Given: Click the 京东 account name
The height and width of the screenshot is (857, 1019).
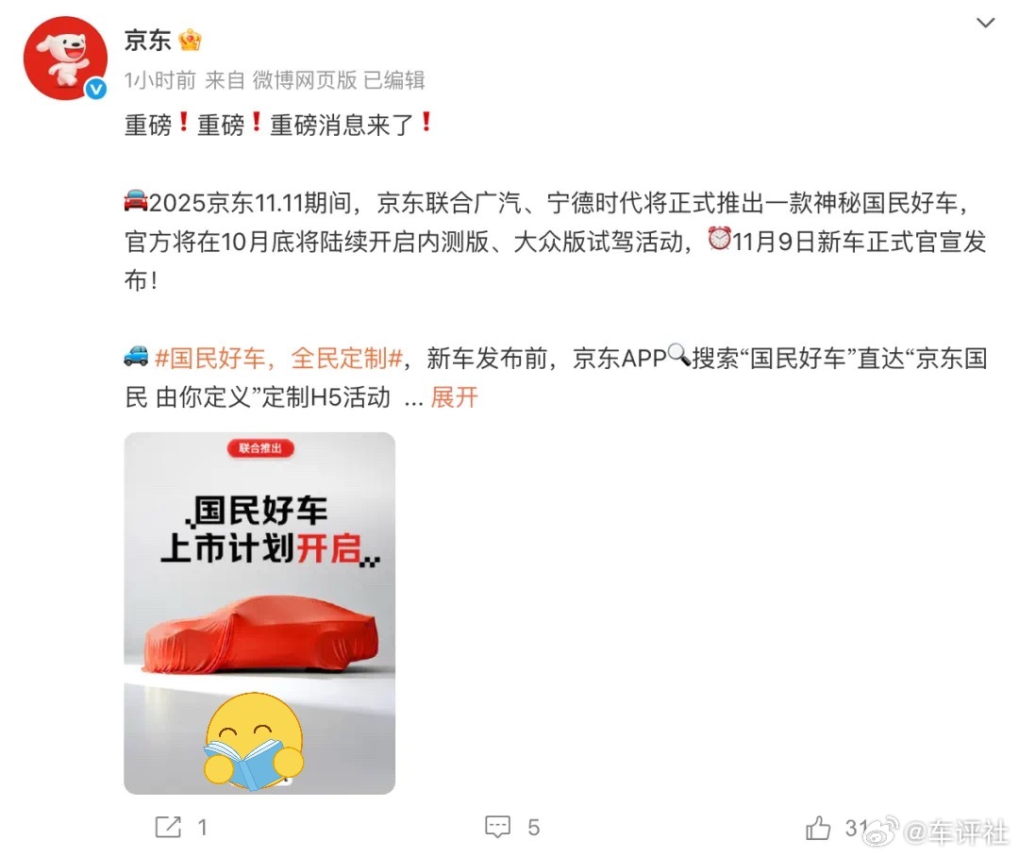Looking at the screenshot, I should (x=148, y=41).
